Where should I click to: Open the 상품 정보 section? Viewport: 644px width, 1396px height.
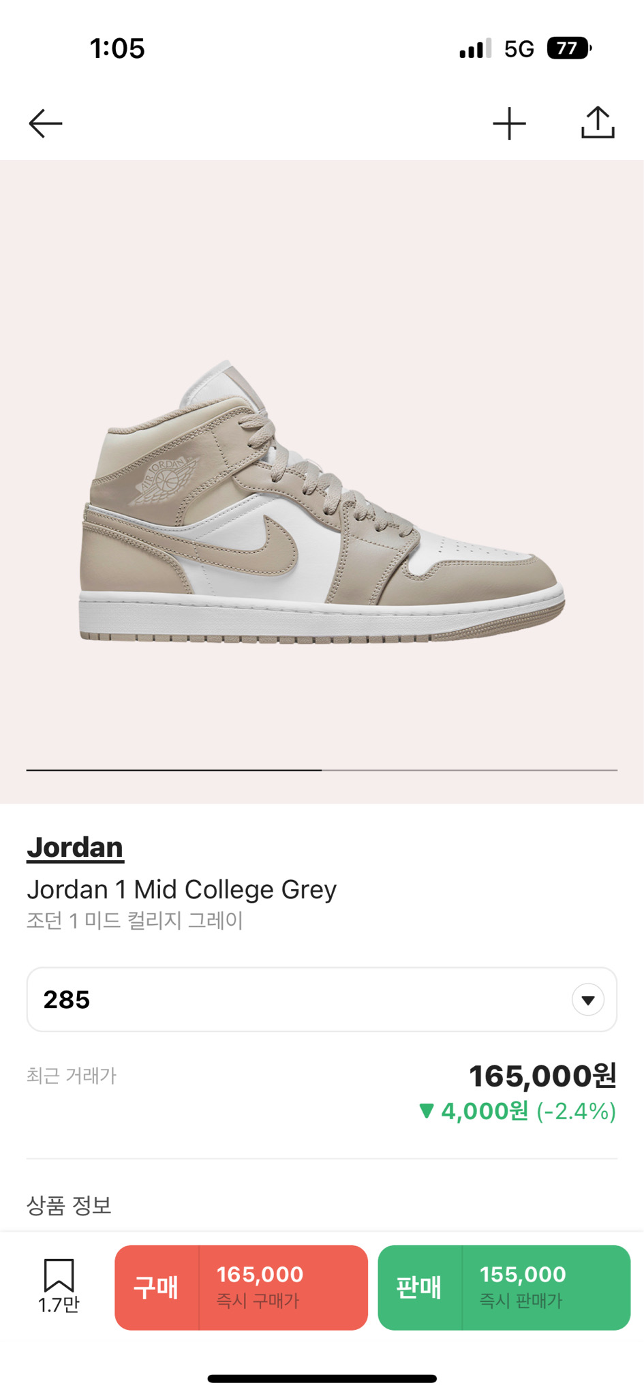pyautogui.click(x=69, y=1205)
